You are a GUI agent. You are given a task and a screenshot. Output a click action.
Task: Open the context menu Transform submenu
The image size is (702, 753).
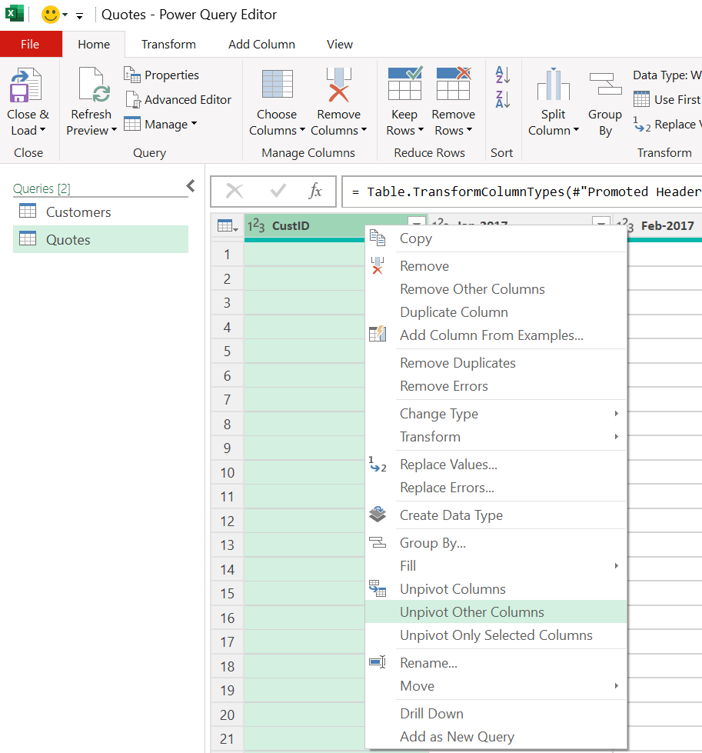click(x=496, y=437)
